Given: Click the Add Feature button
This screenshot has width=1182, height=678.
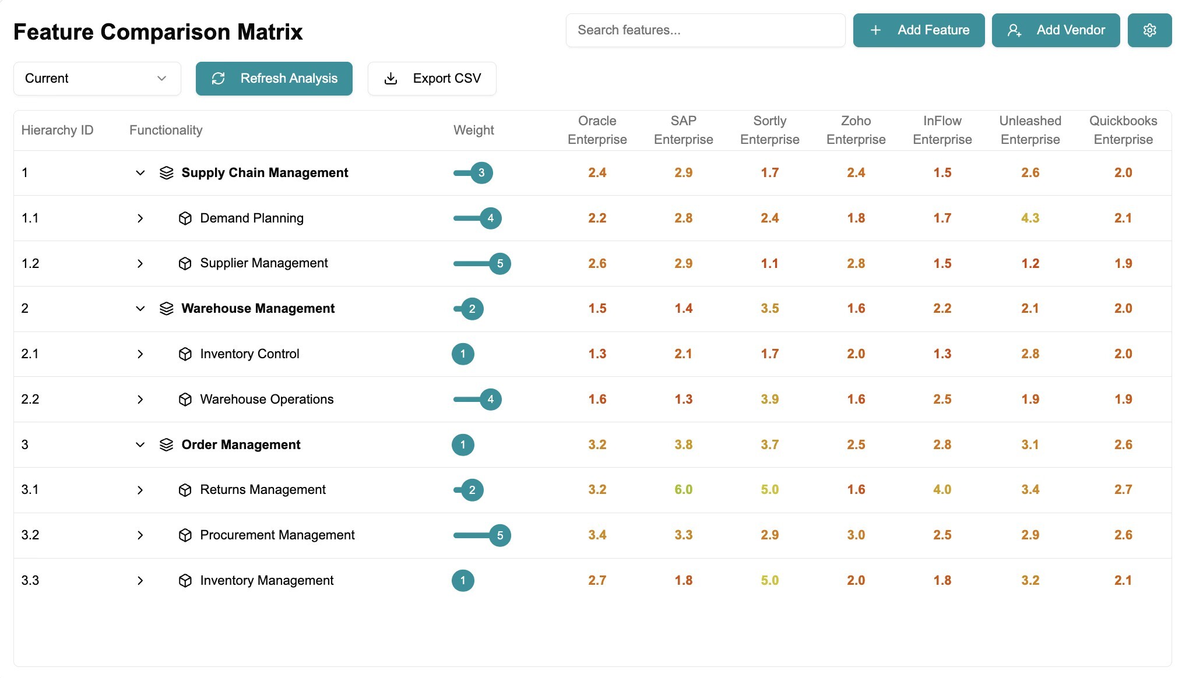Looking at the screenshot, I should pyautogui.click(x=919, y=30).
